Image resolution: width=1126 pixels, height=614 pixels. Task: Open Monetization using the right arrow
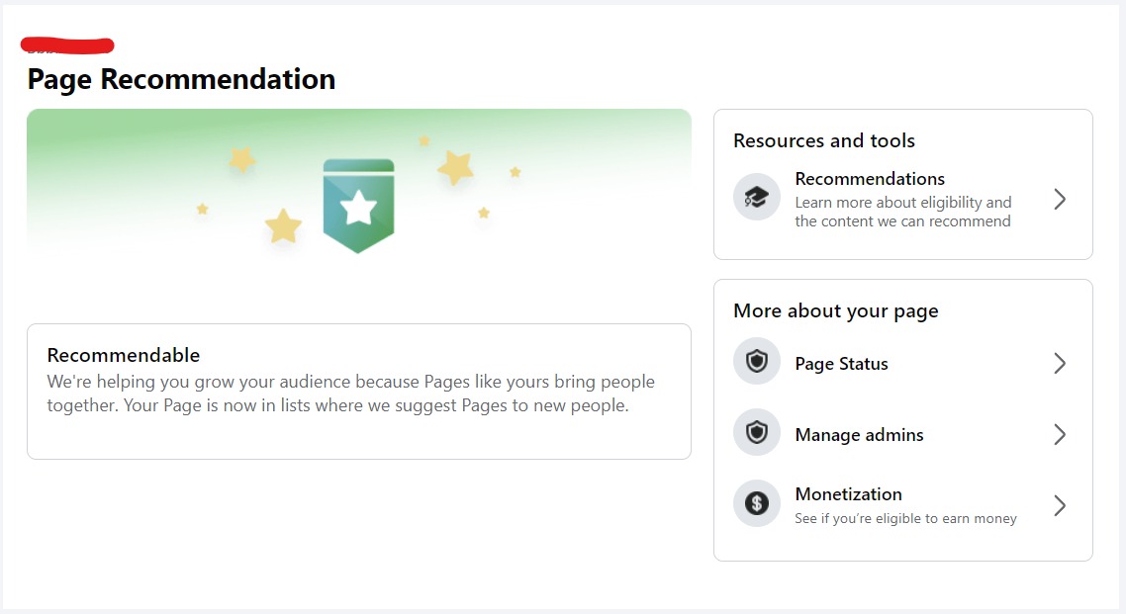click(1060, 505)
